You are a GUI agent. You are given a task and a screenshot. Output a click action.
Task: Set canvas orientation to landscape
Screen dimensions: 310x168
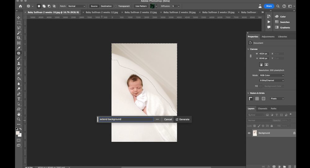(x=266, y=64)
